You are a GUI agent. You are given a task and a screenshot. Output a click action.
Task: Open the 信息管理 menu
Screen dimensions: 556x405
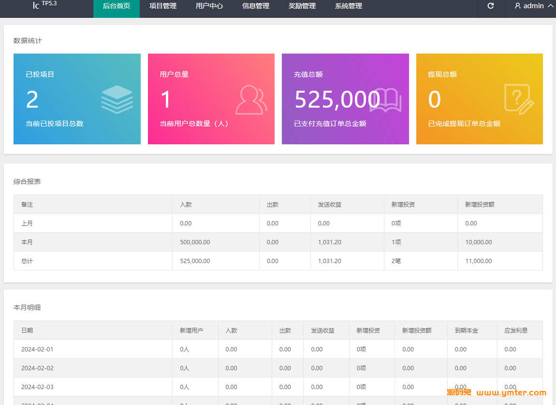[x=256, y=6]
